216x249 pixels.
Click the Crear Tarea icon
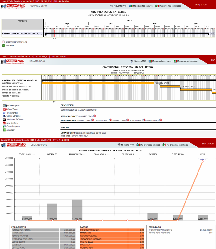[x=5, y=109]
